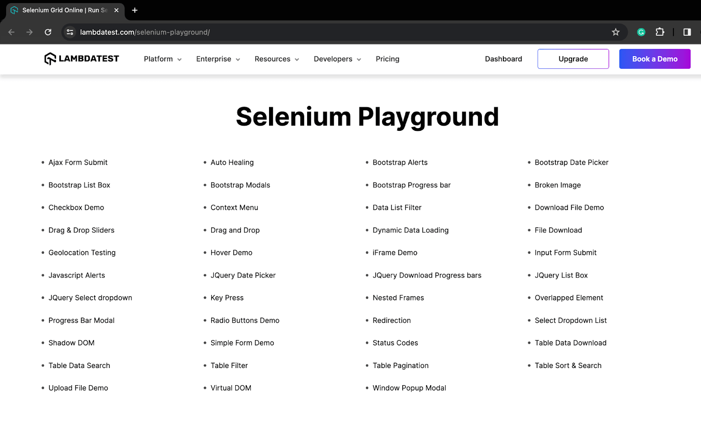Open Input Form Submit link
The image size is (701, 421).
566,253
